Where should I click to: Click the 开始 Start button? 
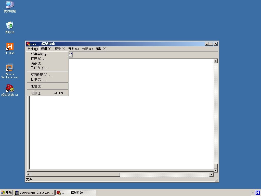(6, 193)
